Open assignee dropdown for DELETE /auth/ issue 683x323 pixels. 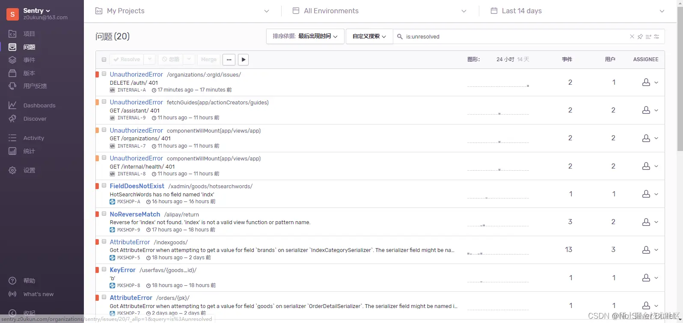(x=650, y=83)
